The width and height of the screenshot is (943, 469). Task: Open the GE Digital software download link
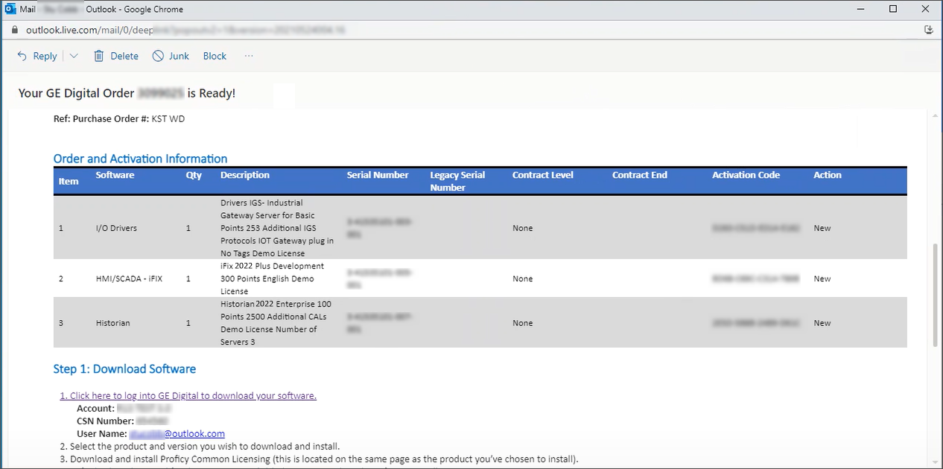pos(188,395)
